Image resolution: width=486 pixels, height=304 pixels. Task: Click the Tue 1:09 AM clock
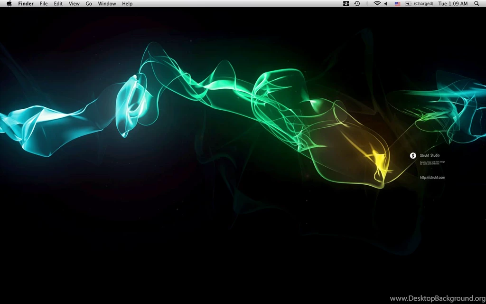tap(453, 4)
